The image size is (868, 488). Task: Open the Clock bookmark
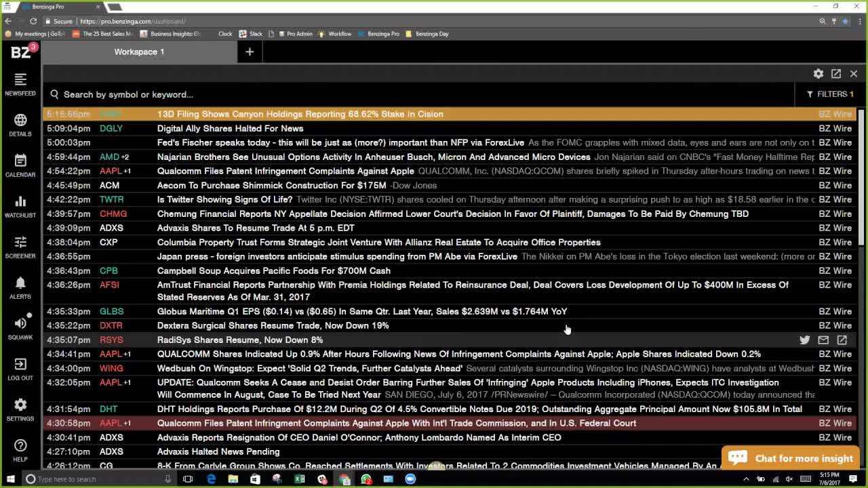(225, 34)
